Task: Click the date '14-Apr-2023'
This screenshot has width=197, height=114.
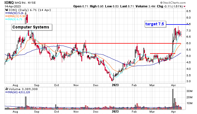Action: coord(13,6)
